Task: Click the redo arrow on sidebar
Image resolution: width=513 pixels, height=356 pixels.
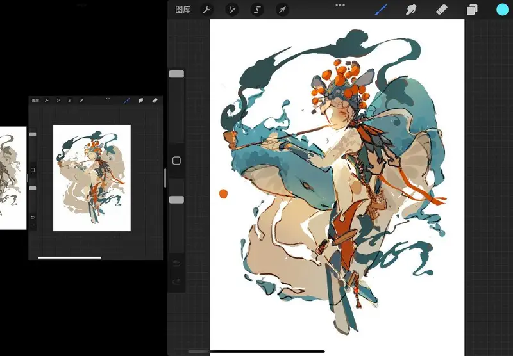Action: click(x=177, y=281)
